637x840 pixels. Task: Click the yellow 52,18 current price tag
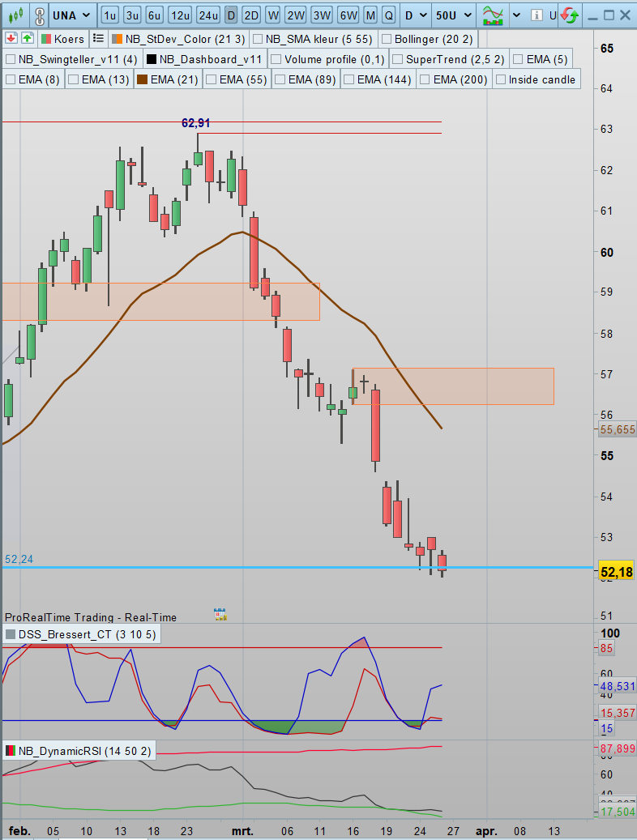pos(617,572)
